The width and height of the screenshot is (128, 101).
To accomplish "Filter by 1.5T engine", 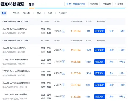I will [x=50, y=13].
